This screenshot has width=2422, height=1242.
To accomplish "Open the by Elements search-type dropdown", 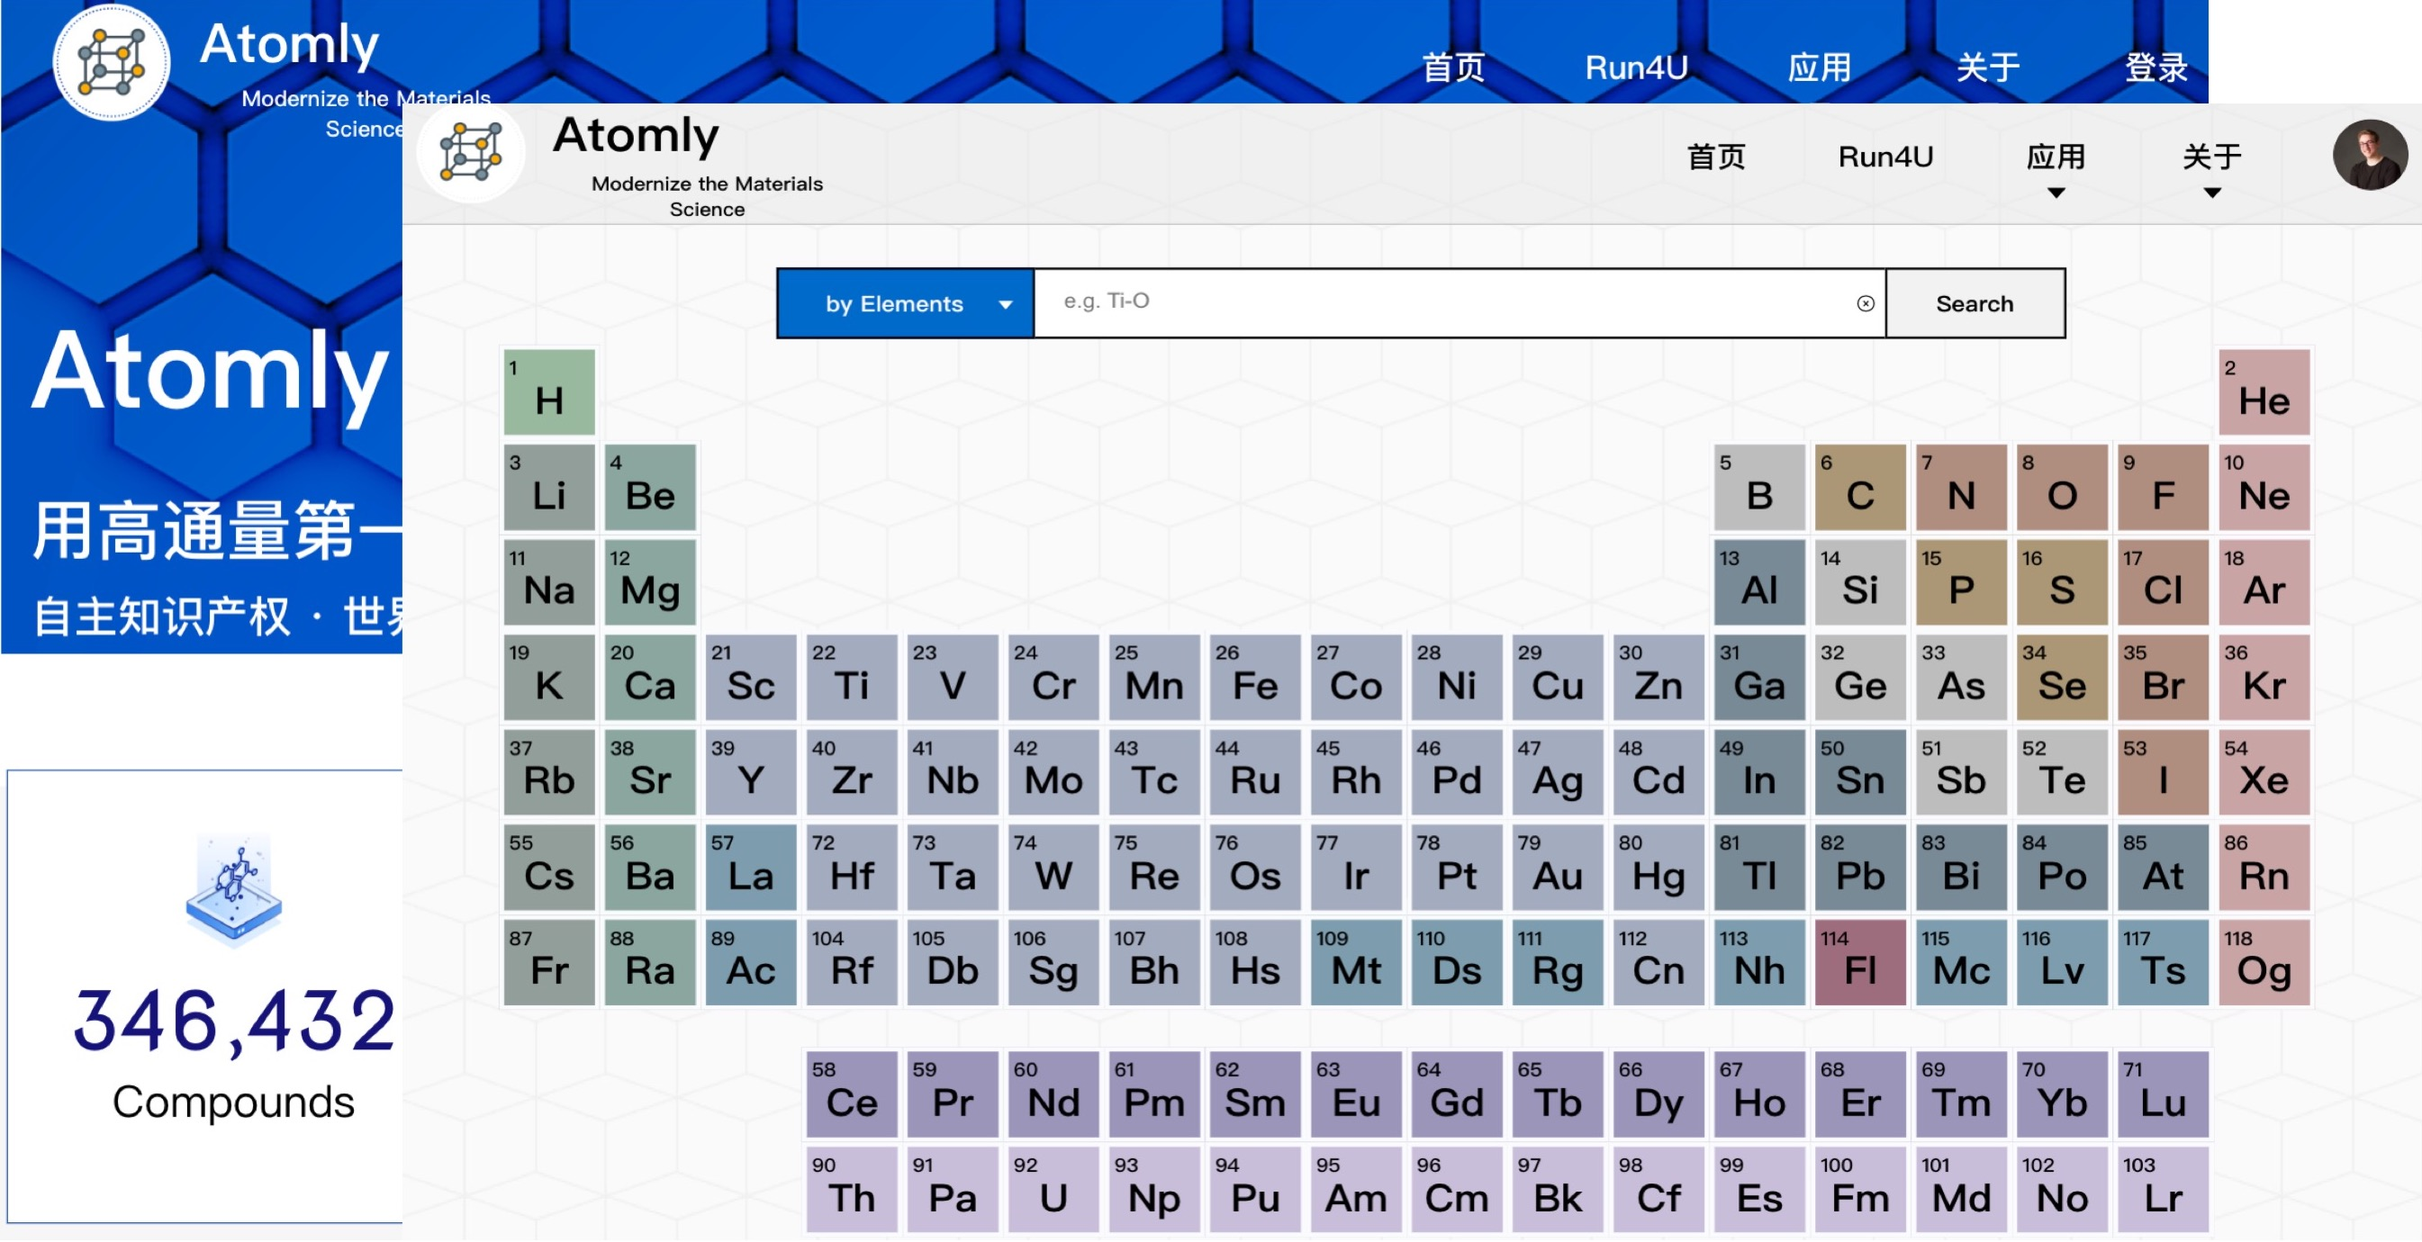I will tap(905, 303).
